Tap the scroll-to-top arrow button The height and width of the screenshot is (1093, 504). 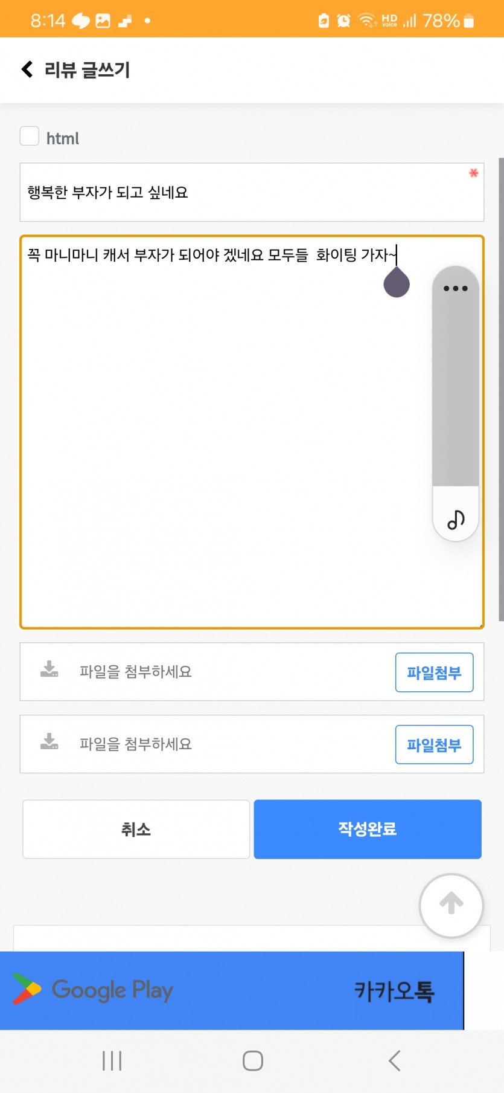pos(451,905)
